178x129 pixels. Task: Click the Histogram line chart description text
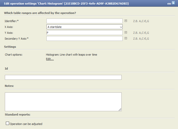click(72, 55)
